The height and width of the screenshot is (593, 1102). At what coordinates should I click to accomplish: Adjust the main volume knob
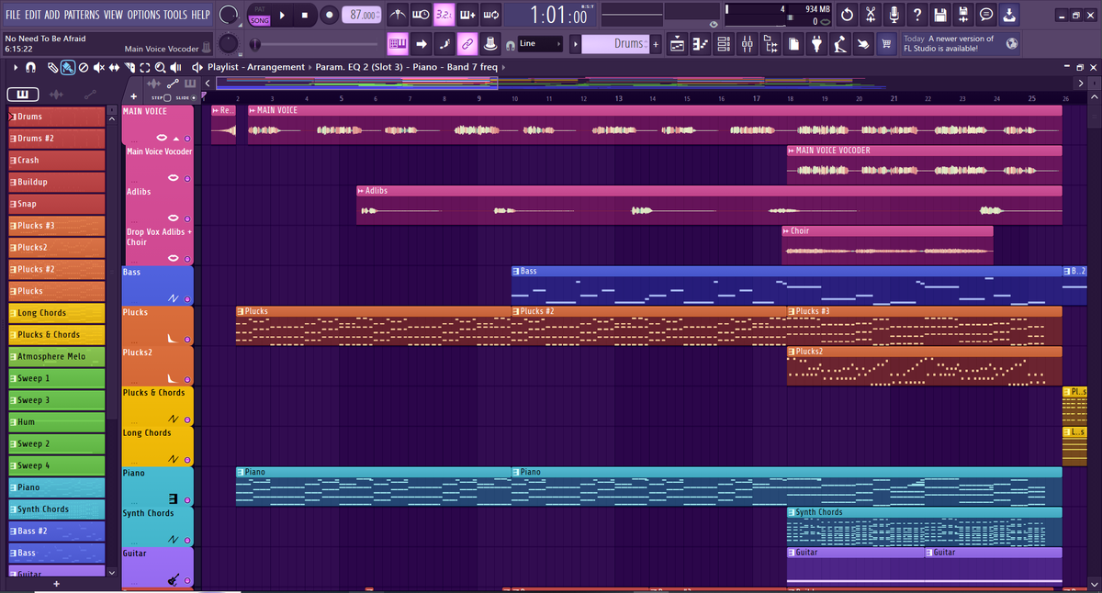230,15
